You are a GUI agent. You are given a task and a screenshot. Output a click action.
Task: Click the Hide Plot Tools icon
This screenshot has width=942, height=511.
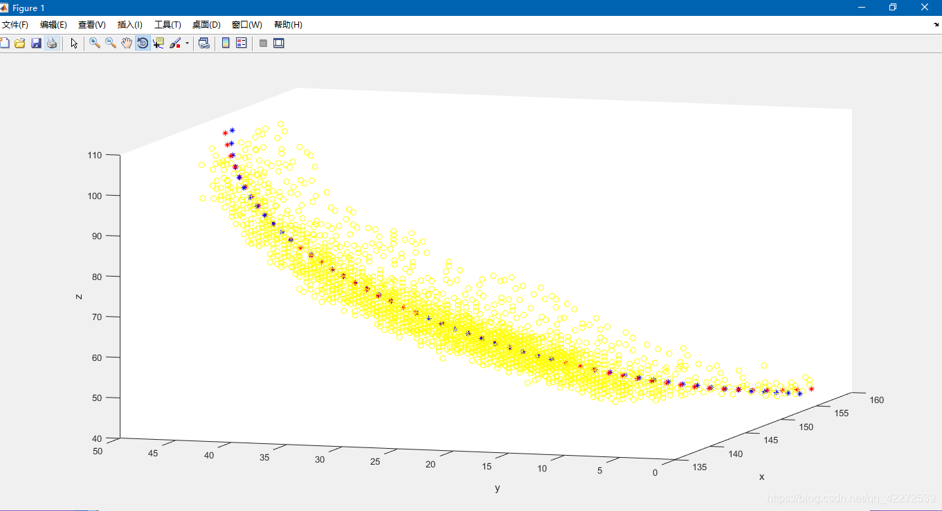(x=263, y=43)
